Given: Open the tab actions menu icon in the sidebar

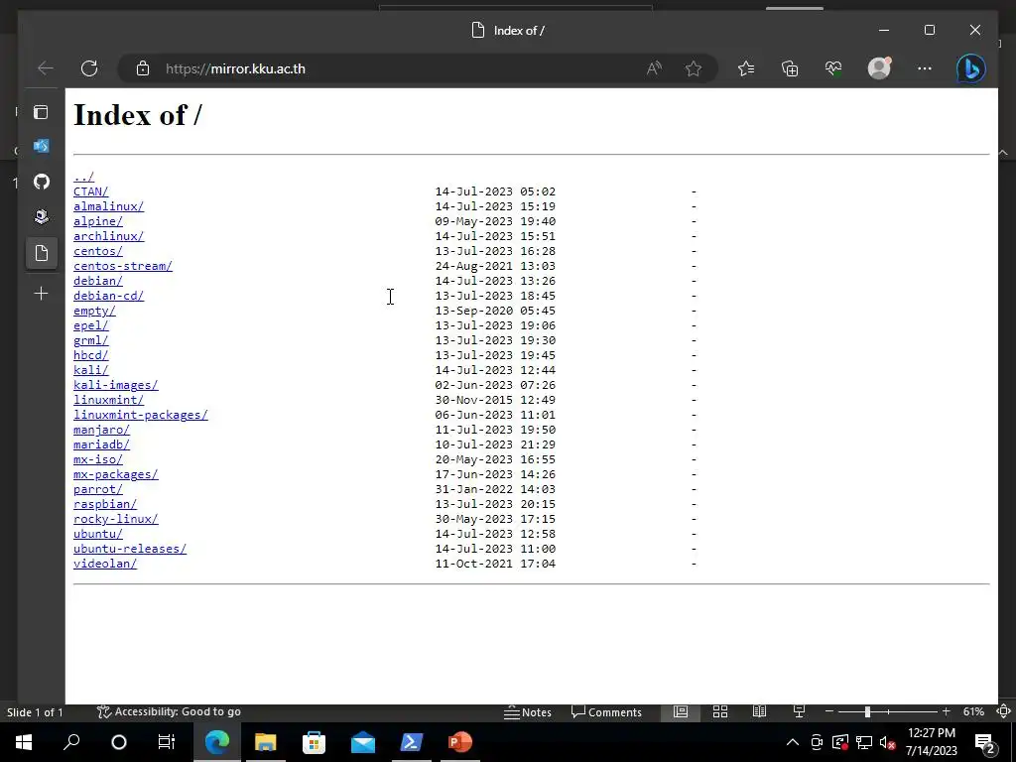Looking at the screenshot, I should [41, 112].
